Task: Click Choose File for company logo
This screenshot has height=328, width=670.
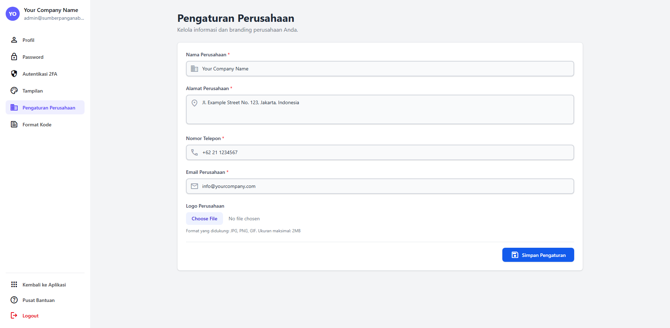Action: click(204, 219)
